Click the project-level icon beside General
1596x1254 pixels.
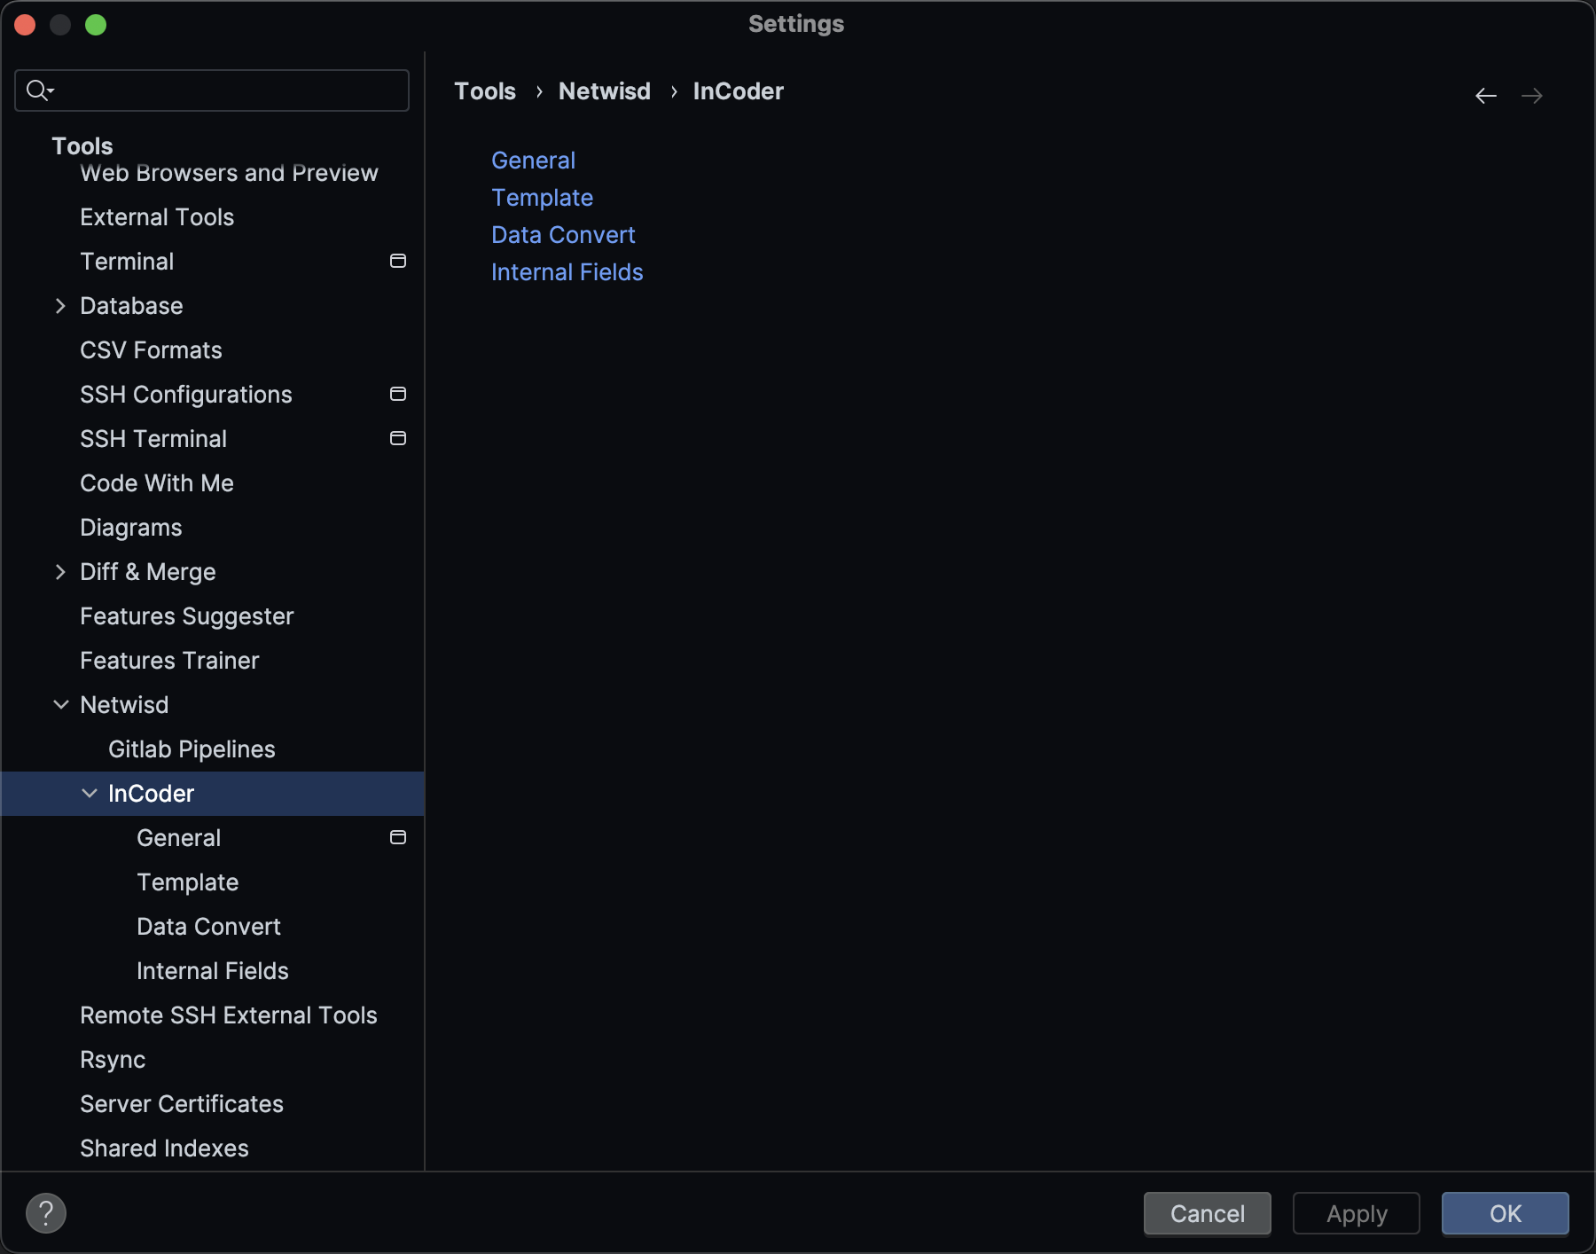(398, 837)
